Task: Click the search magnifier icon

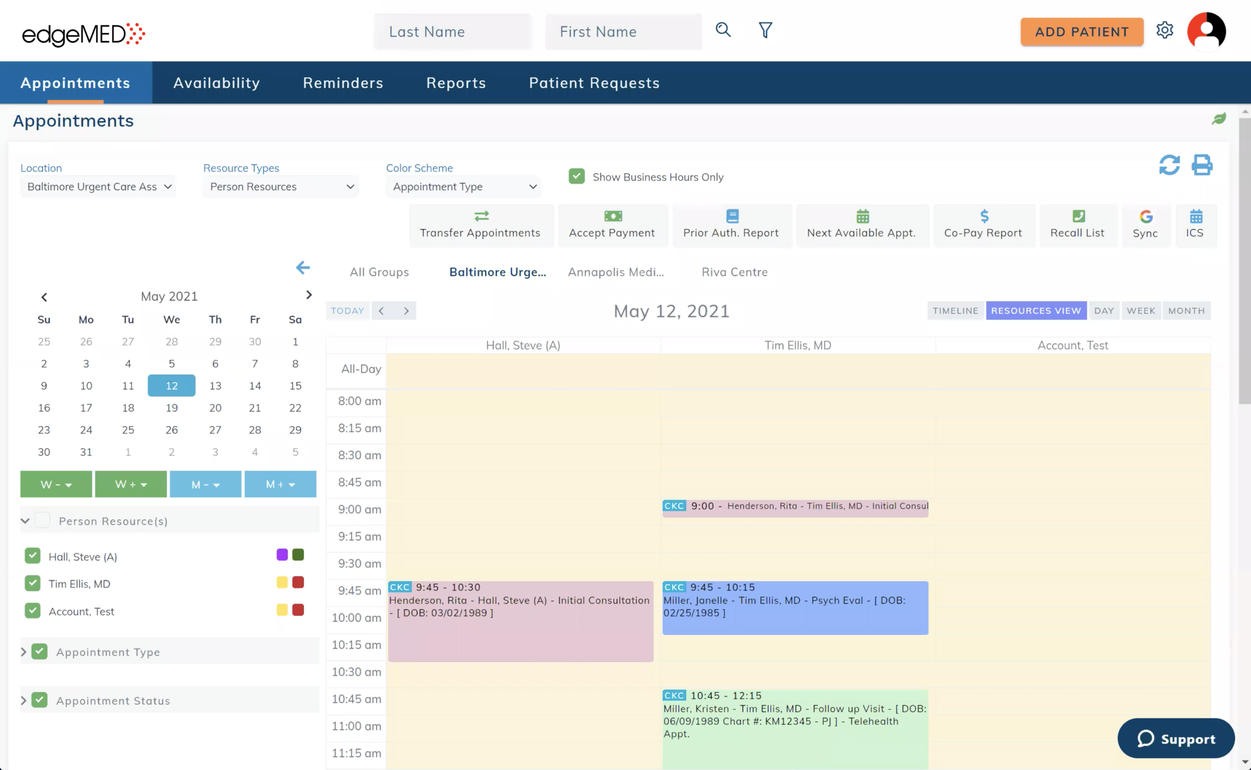Action: [723, 30]
